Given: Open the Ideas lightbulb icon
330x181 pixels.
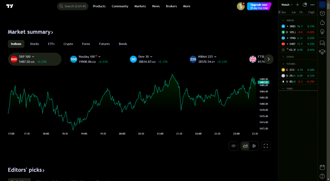Looking at the screenshot, I should click(322, 32).
